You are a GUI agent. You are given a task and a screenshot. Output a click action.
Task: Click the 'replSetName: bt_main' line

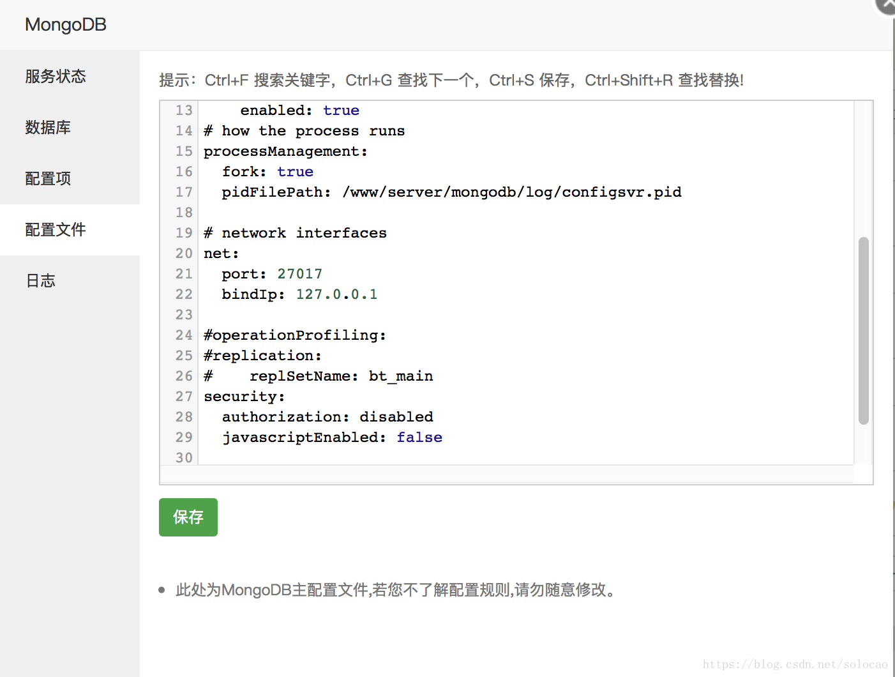pyautogui.click(x=318, y=376)
